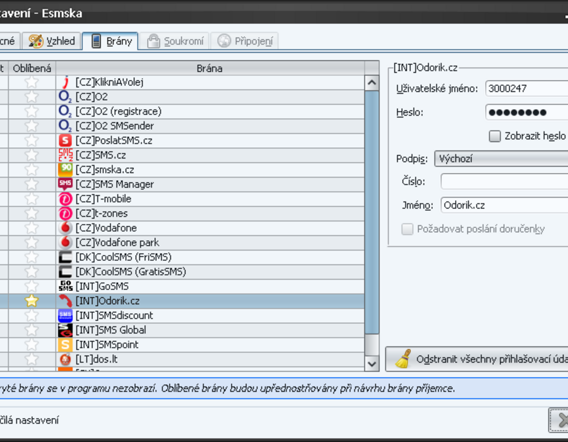Screen dimensions: 568x442
Task: Click the [CZ]O2 gateway logo
Action: (65, 97)
